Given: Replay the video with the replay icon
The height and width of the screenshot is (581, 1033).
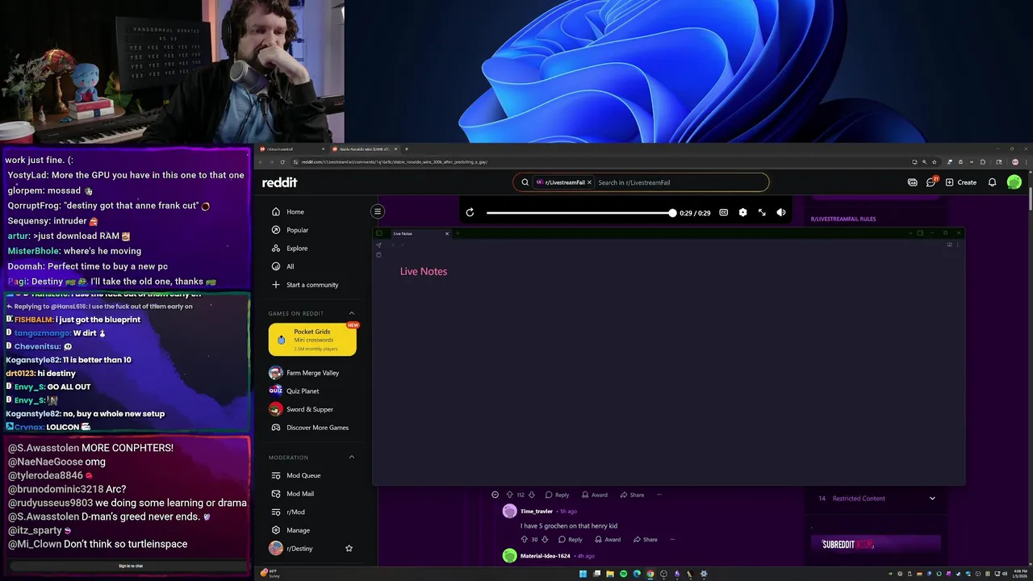Looking at the screenshot, I should (470, 212).
